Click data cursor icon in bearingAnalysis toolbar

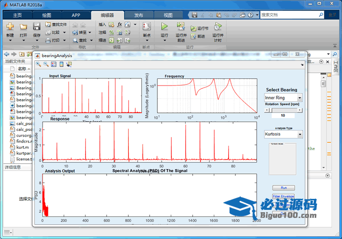click(69, 64)
